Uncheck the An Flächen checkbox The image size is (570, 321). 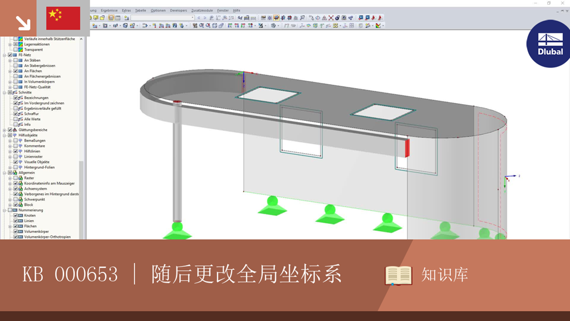[16, 71]
